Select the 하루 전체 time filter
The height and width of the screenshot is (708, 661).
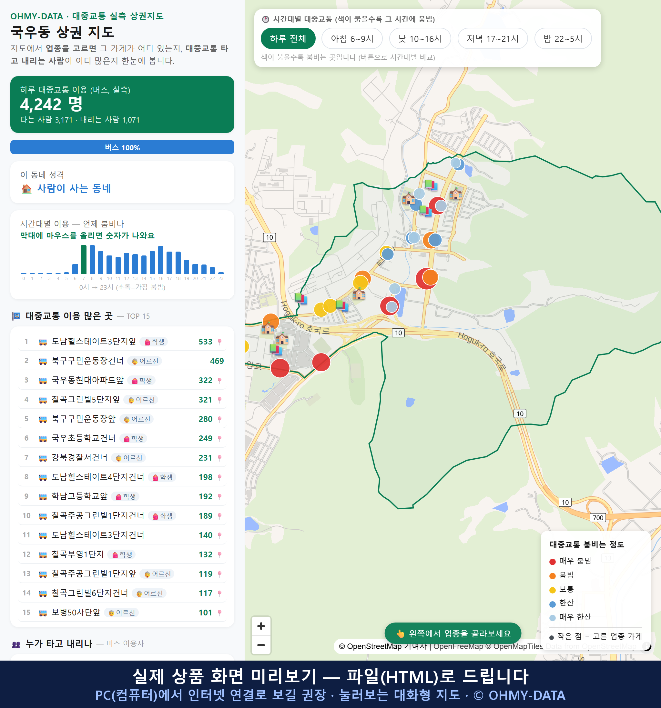[x=288, y=38]
